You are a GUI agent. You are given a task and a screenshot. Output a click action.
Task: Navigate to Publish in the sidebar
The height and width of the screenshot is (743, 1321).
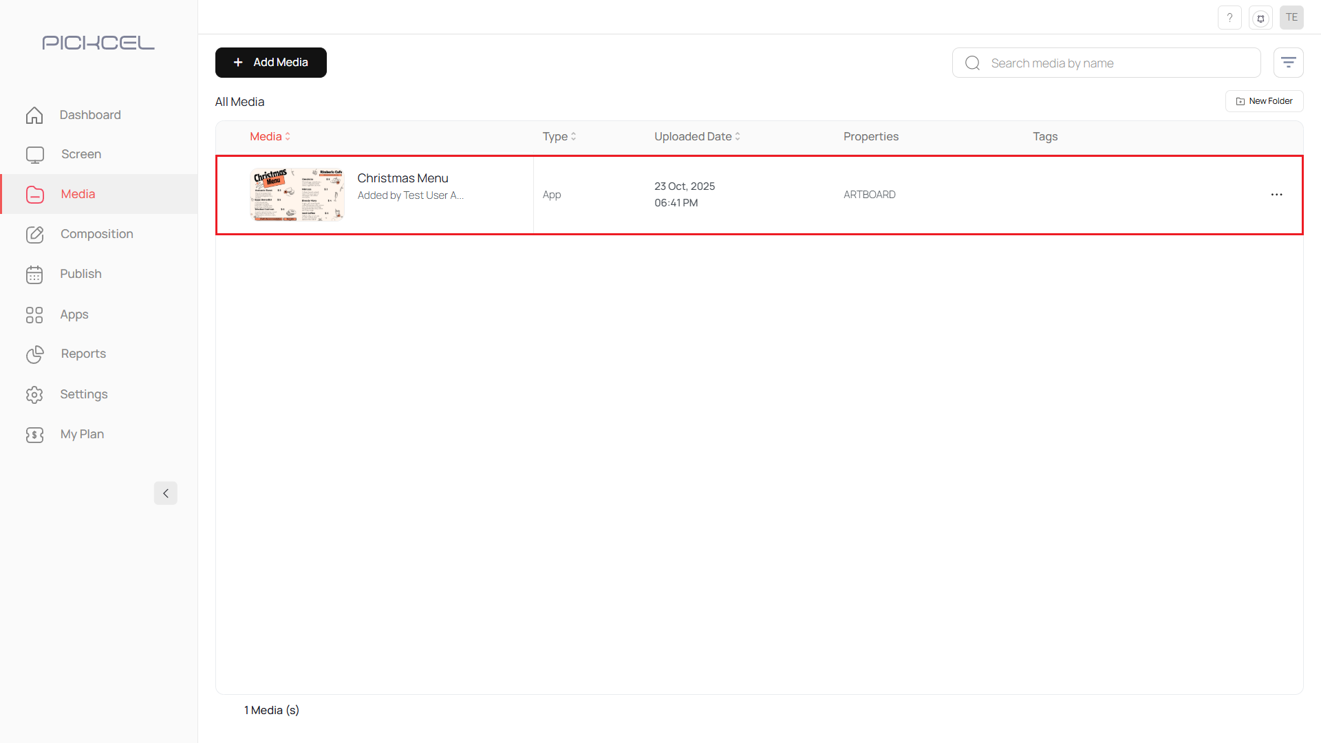(80, 274)
